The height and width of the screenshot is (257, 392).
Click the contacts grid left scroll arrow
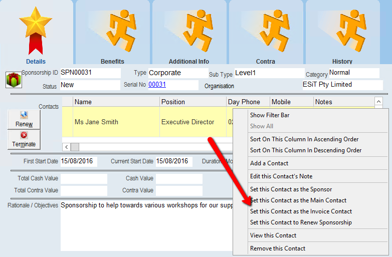[x=66, y=147]
